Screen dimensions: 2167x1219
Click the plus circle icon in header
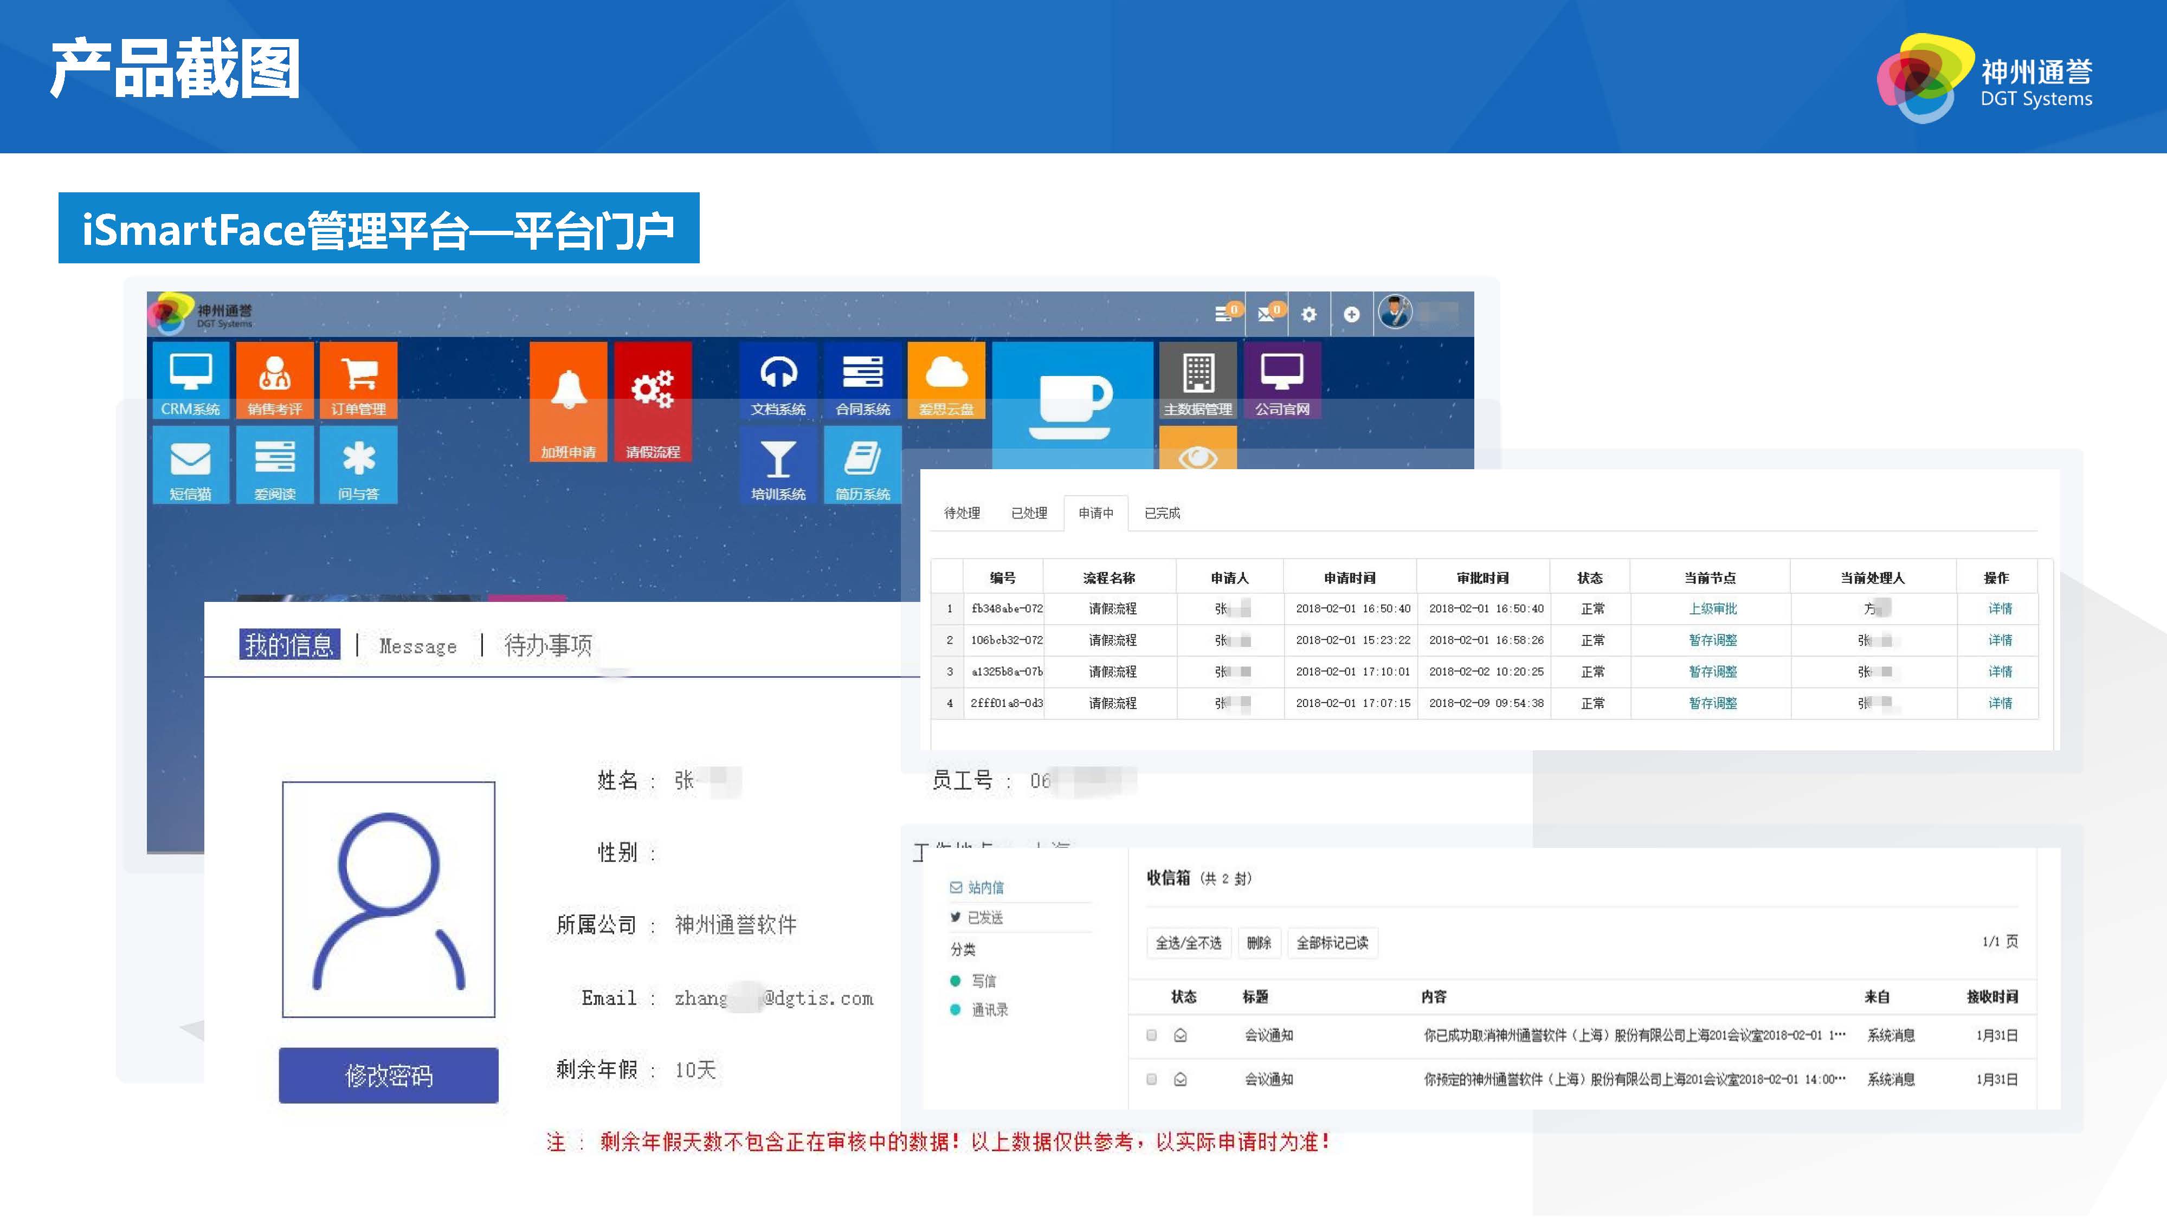tap(1351, 314)
